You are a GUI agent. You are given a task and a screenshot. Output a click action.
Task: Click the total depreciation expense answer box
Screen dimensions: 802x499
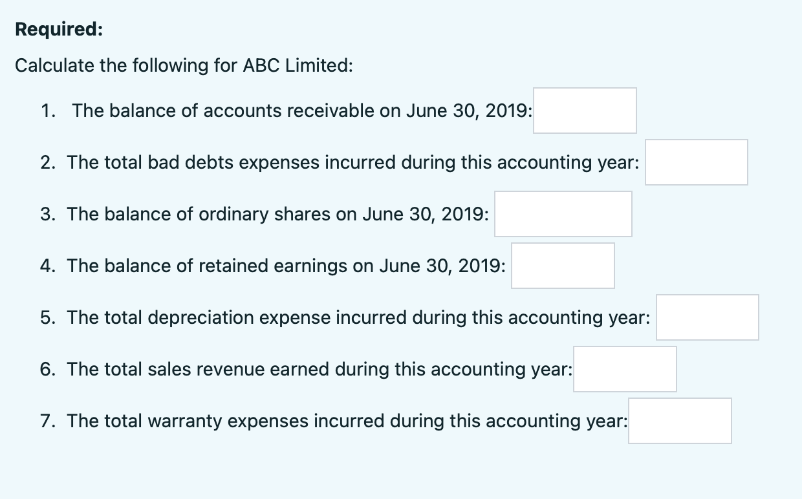click(707, 317)
